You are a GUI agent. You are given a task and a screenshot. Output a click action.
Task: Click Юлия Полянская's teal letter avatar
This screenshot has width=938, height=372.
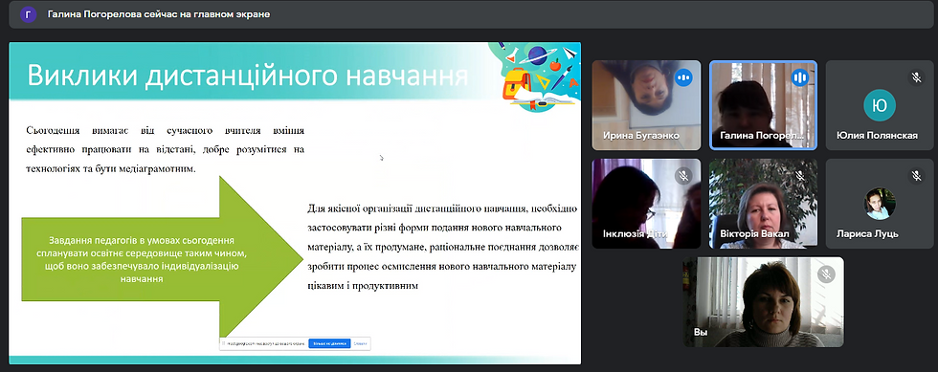tap(880, 106)
